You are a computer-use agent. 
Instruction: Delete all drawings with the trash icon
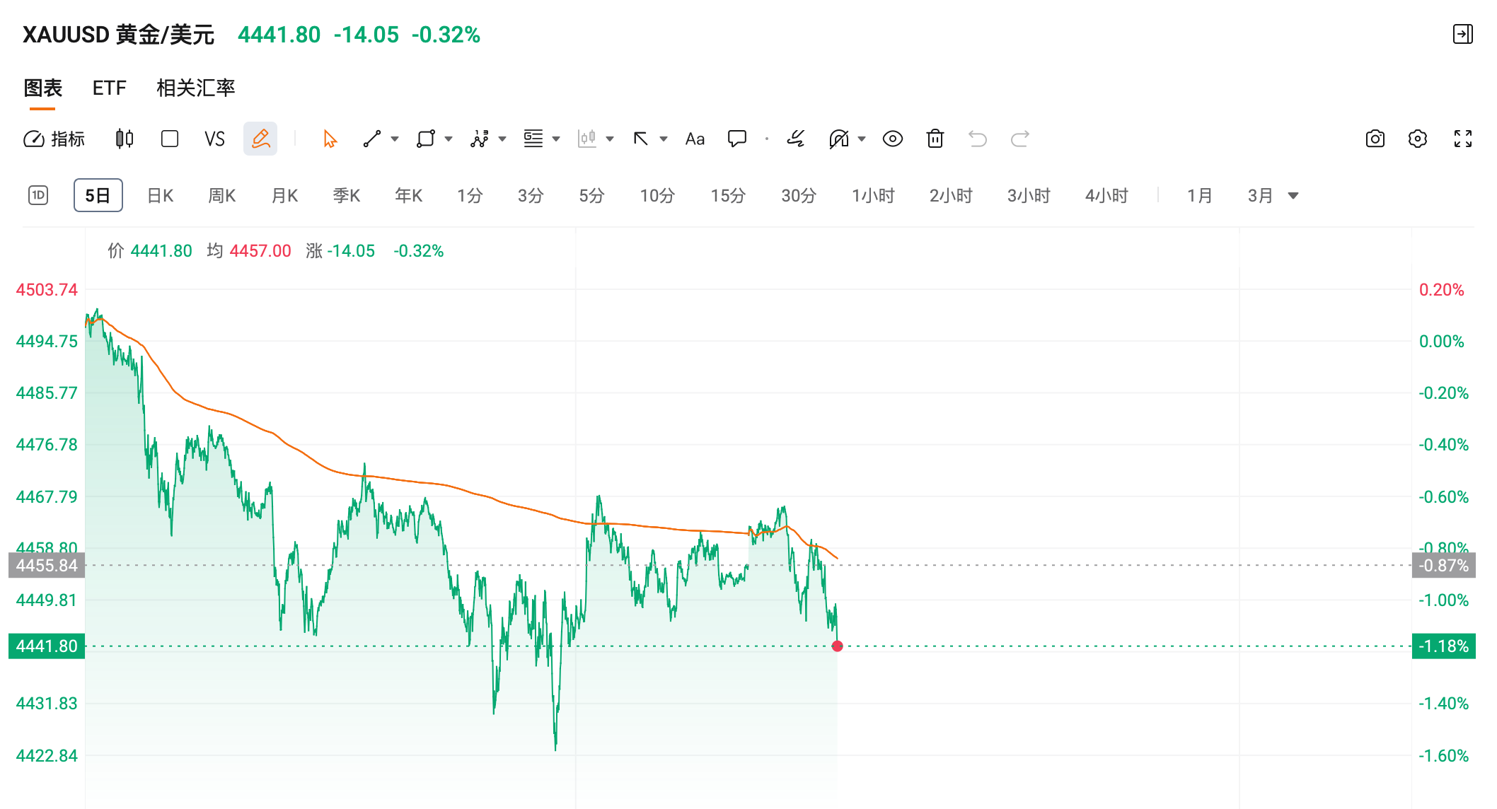click(935, 139)
